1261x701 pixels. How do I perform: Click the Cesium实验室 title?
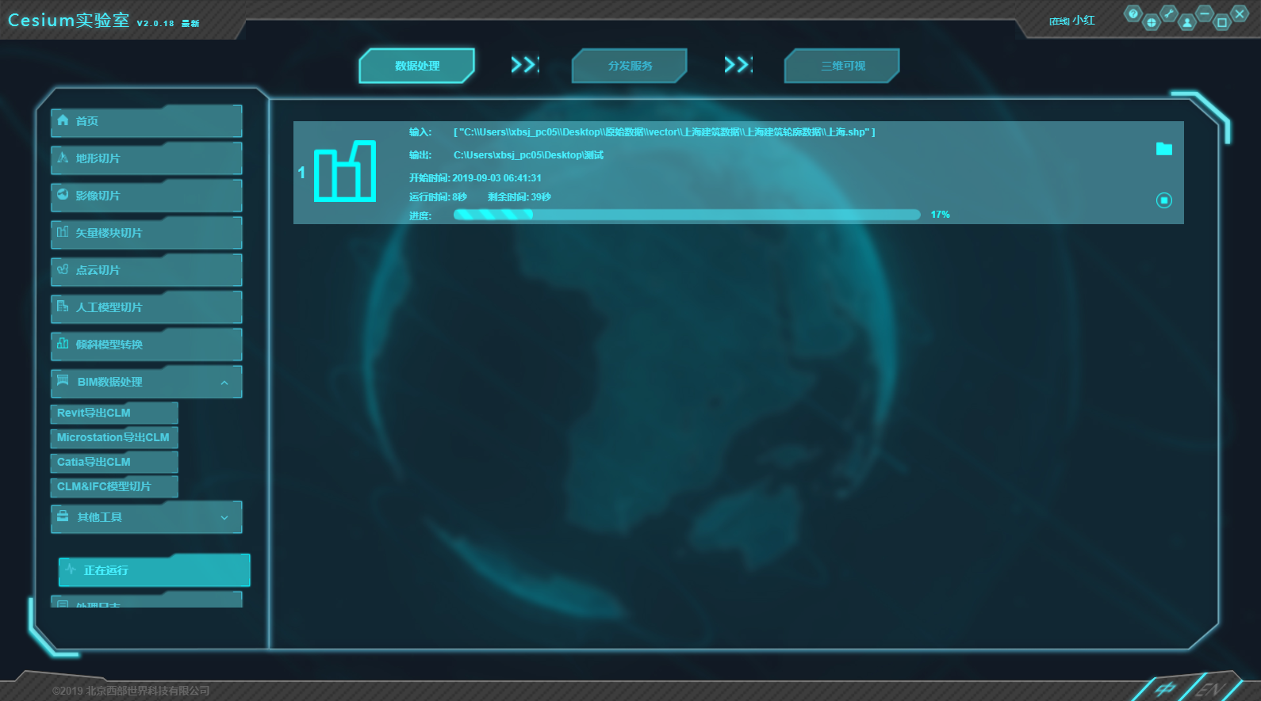tap(69, 20)
